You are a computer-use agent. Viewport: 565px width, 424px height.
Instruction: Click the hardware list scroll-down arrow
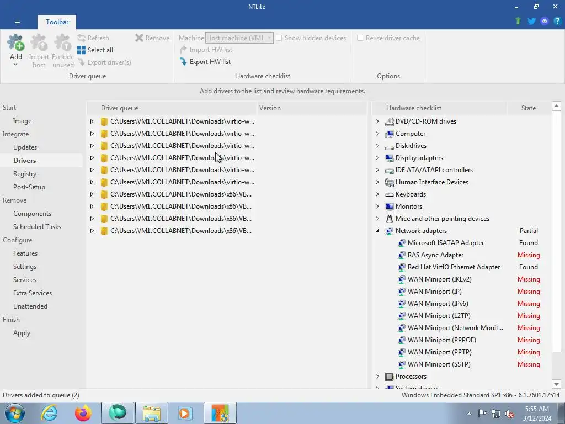point(556,384)
